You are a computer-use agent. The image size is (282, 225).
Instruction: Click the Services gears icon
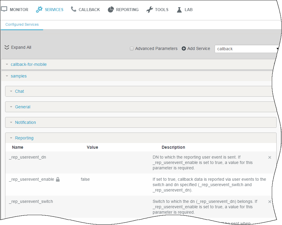pos(39,10)
